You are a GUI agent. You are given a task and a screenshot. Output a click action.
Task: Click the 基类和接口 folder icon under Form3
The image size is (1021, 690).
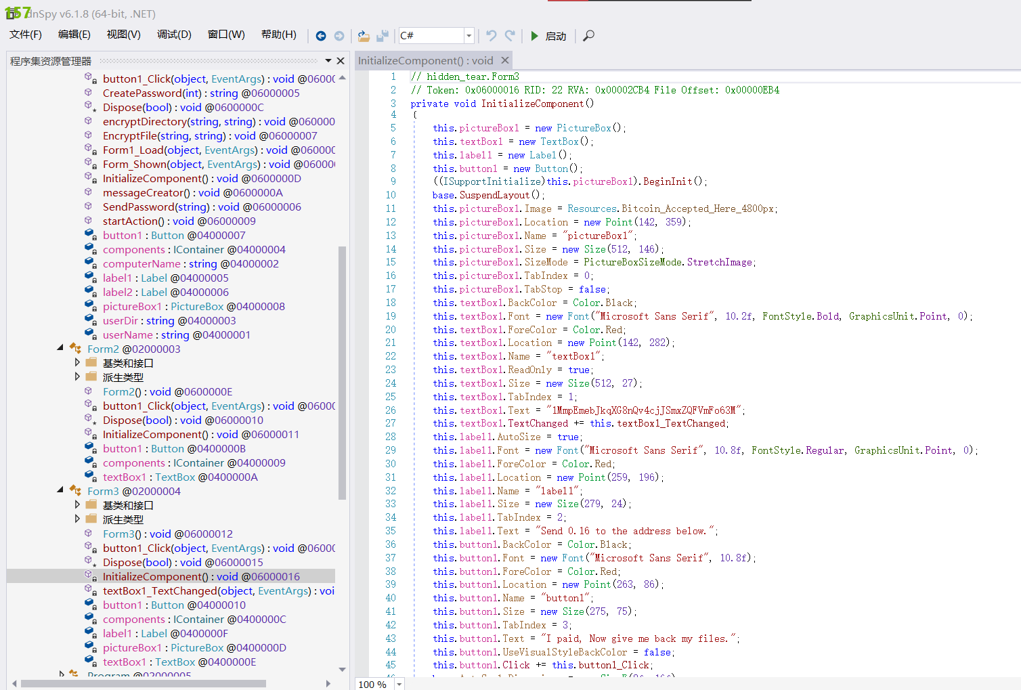(x=91, y=504)
